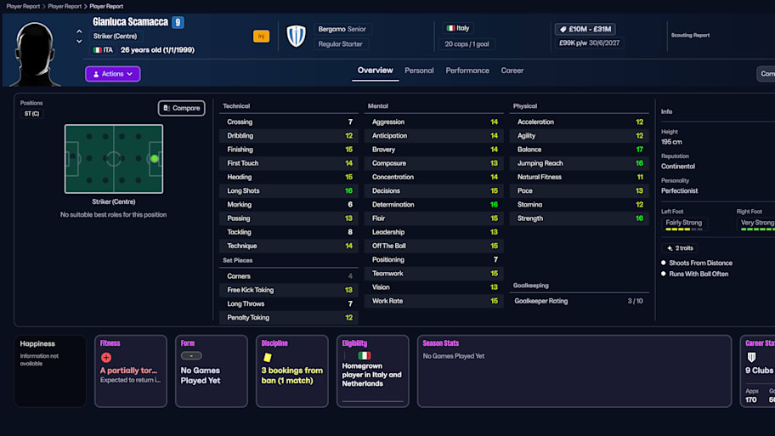Click the Off The Ball attribute row
775x436 pixels.
(x=434, y=246)
